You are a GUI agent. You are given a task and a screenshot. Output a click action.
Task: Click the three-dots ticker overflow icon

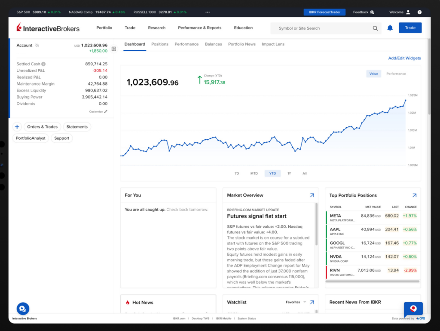click(x=208, y=12)
